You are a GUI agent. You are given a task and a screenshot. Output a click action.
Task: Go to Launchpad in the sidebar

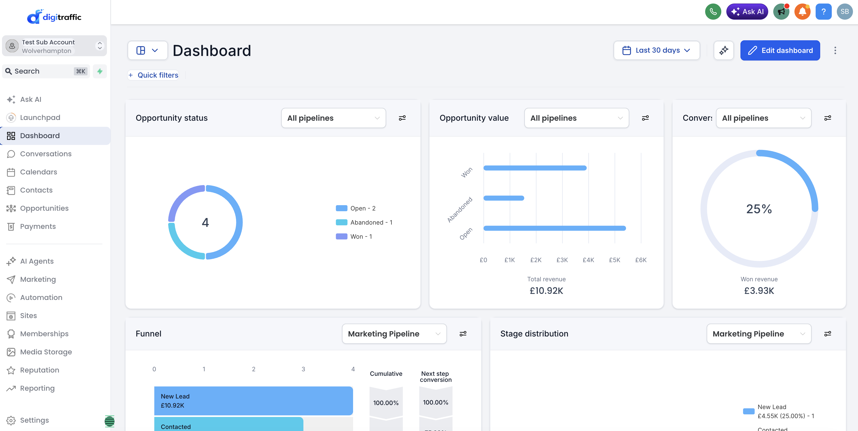tap(55, 117)
